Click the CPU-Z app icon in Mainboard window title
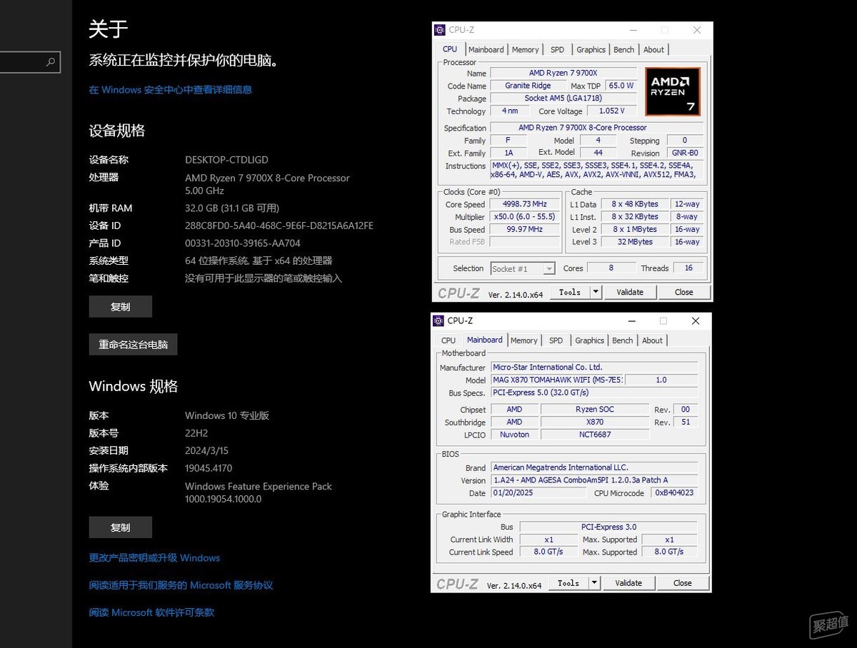The width and height of the screenshot is (857, 648). [x=438, y=320]
